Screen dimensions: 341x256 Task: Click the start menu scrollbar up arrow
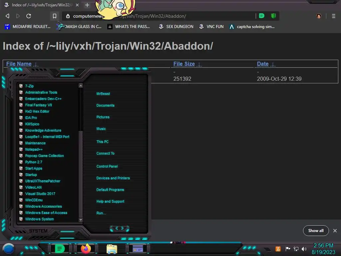[81, 86]
